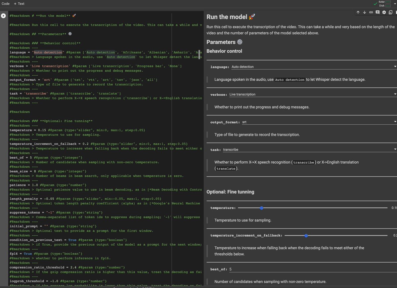
Task: Add a new Code cell
Action: point(5,4)
